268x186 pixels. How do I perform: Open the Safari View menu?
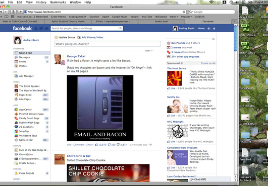[29, 2]
